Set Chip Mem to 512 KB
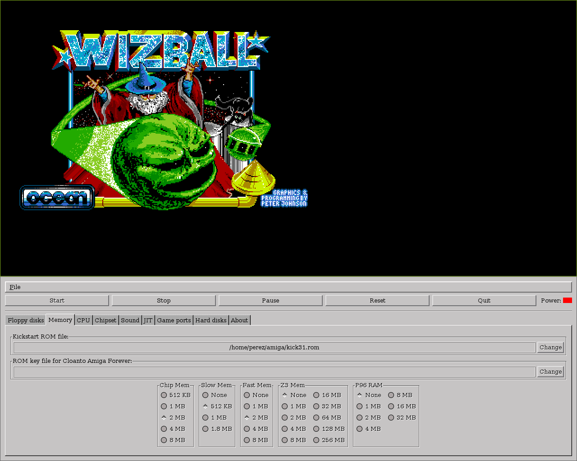Viewport: 577px width, 461px height. click(176, 395)
